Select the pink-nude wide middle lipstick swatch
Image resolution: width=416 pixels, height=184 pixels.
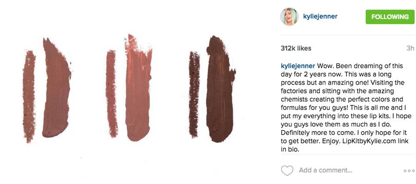click(x=138, y=88)
